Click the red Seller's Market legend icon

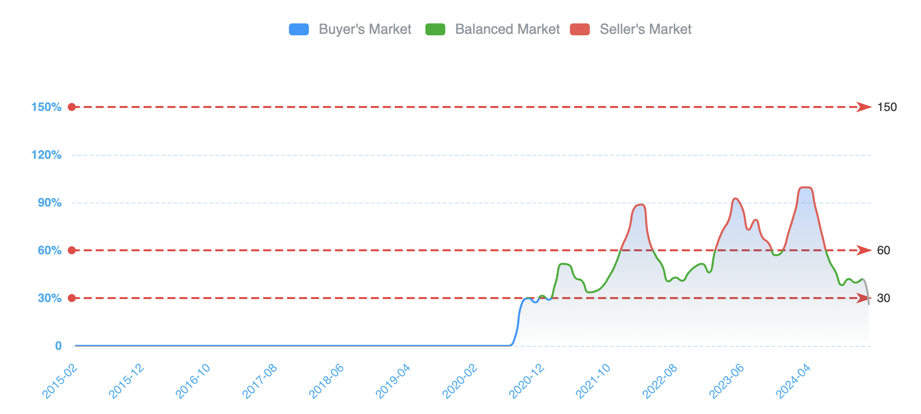coord(580,29)
